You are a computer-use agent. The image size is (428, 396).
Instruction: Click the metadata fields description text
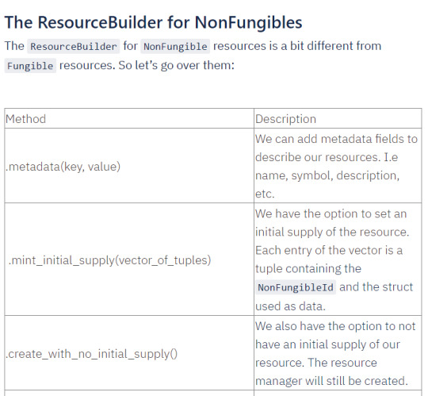click(336, 166)
